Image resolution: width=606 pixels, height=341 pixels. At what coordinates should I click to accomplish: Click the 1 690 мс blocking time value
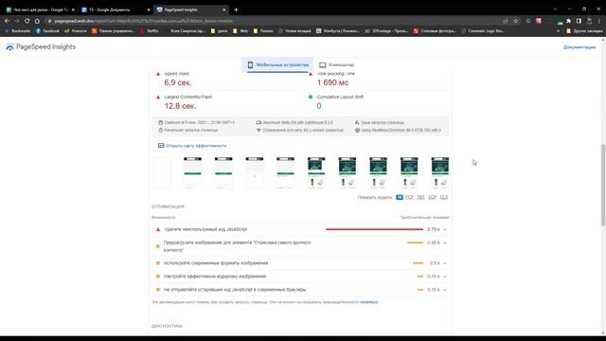tap(332, 82)
